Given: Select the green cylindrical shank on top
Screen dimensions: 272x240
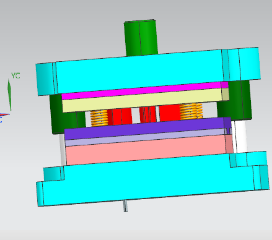Looking at the screenshot, I should coord(141,38).
